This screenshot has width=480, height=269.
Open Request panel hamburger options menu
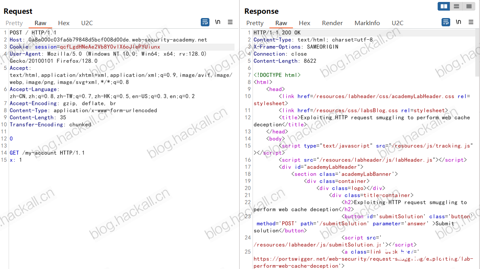point(230,22)
